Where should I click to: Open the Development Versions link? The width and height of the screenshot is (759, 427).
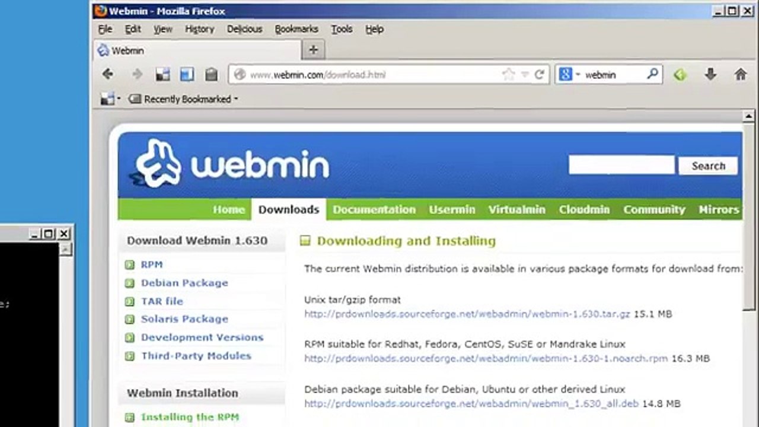202,337
